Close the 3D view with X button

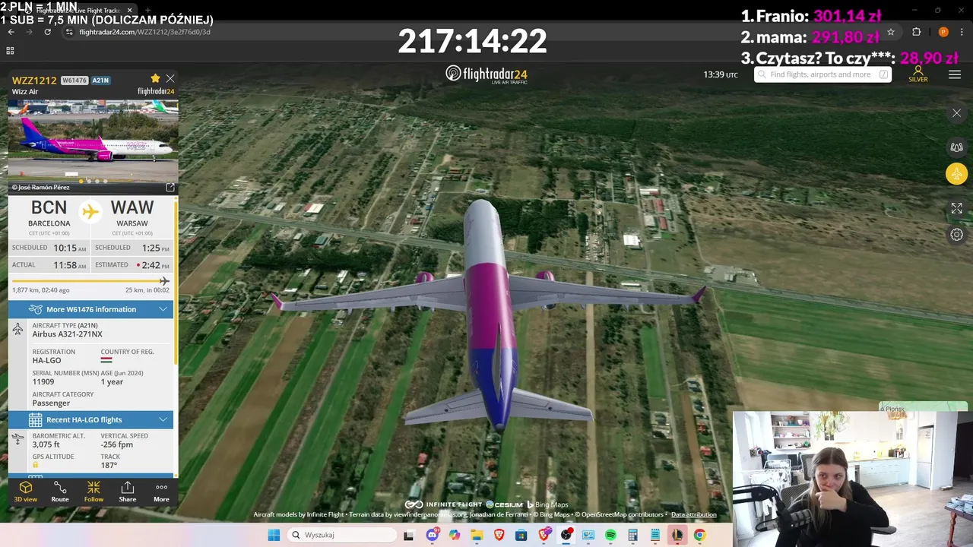[x=956, y=113]
